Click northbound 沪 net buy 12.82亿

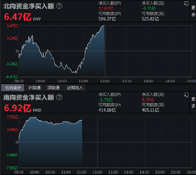click(x=106, y=8)
